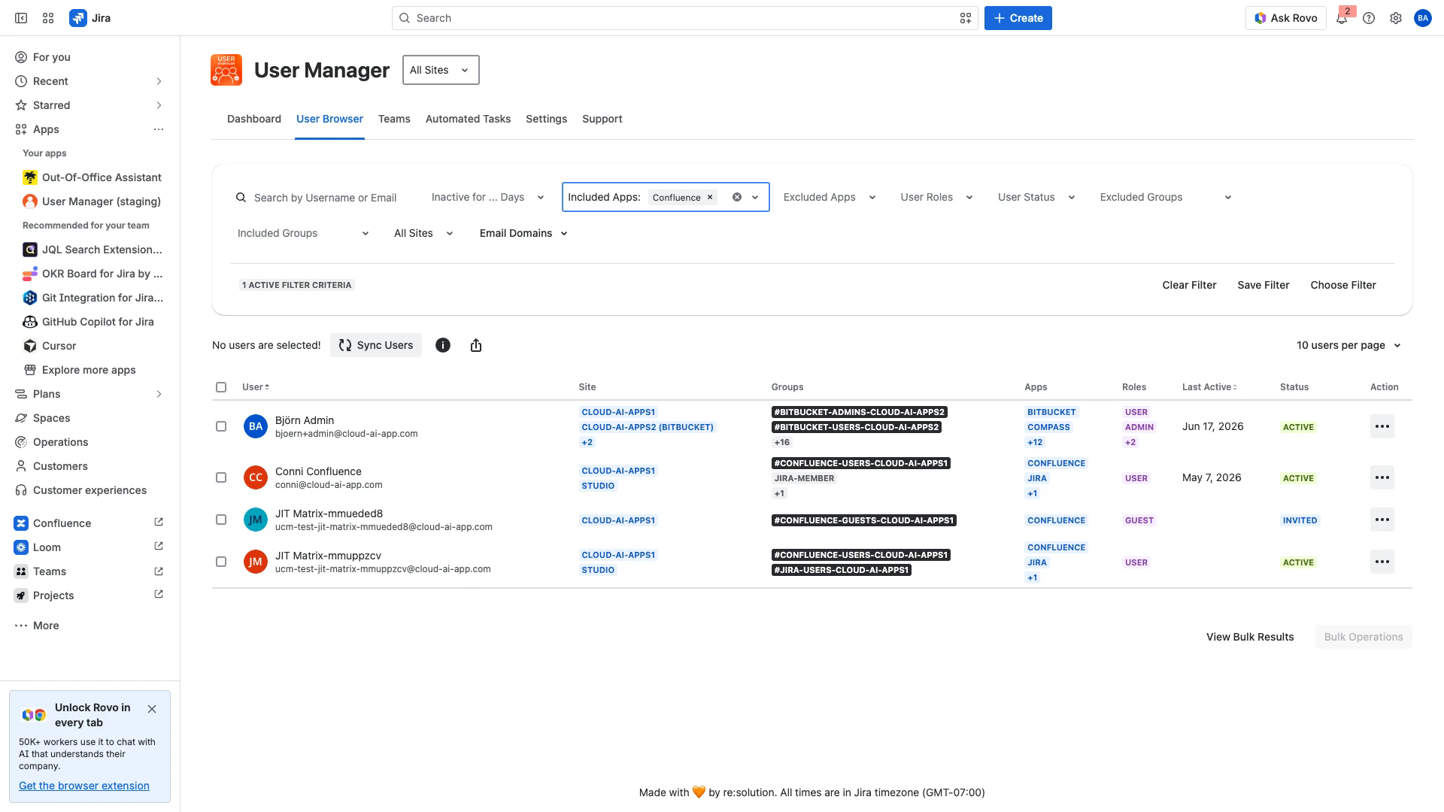This screenshot has height=812, width=1444.
Task: Click Save Filter
Action: 1263,285
